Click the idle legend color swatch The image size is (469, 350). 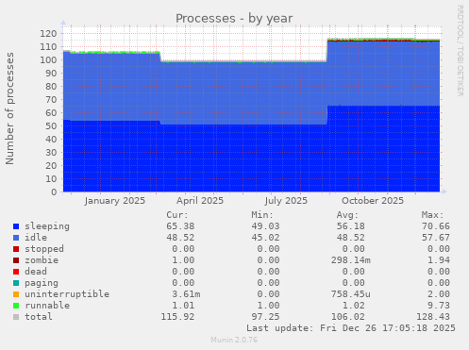[x=16, y=238]
